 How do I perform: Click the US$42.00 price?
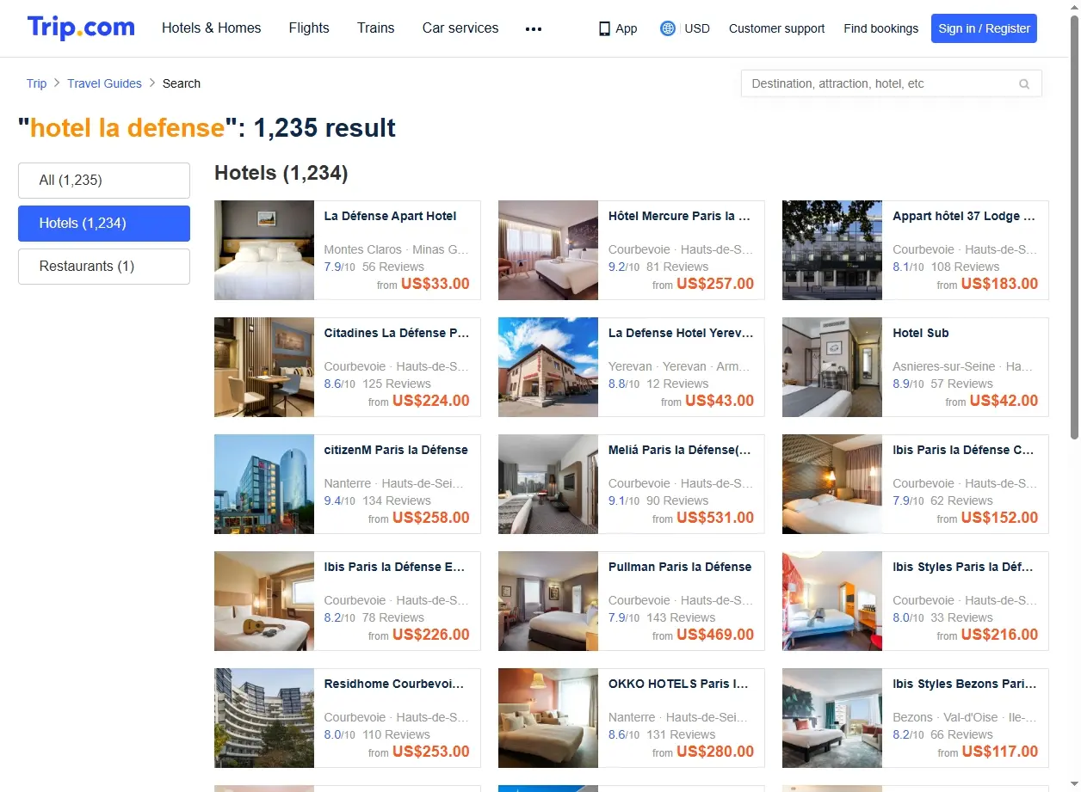pyautogui.click(x=1003, y=401)
